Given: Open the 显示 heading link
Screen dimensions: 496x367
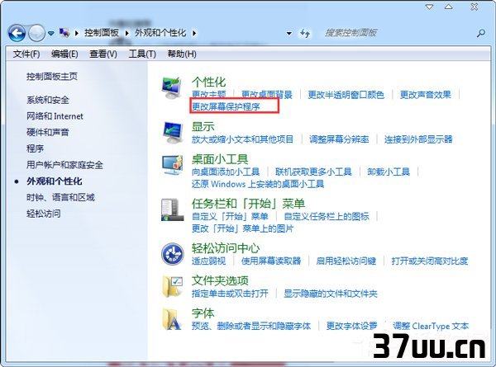Looking at the screenshot, I should (x=203, y=126).
